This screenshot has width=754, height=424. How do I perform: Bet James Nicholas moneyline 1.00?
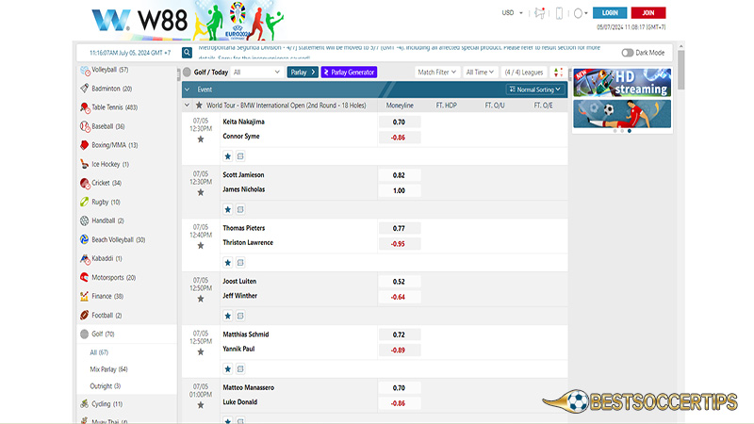399,191
